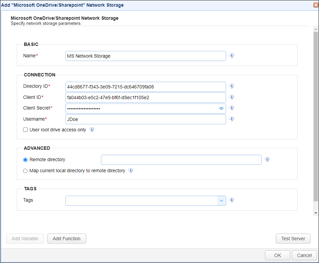Click info icon next to Name field

231,56
